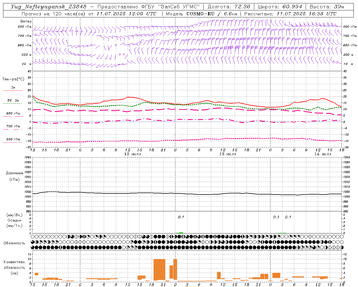358x287 pixels.
Task: Click the 'Конвективн.' convective cloud label
Action: (14, 262)
